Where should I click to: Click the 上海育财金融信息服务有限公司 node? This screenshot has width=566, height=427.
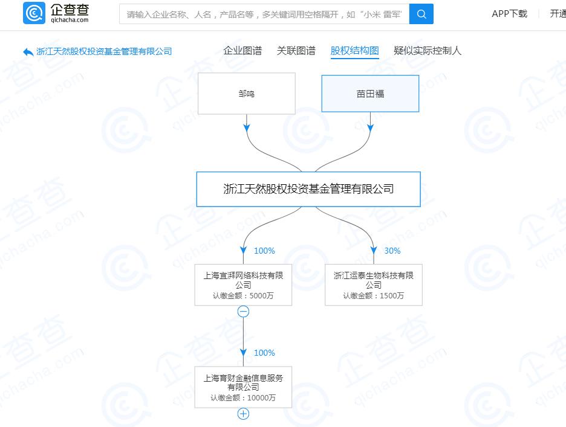[243, 386]
